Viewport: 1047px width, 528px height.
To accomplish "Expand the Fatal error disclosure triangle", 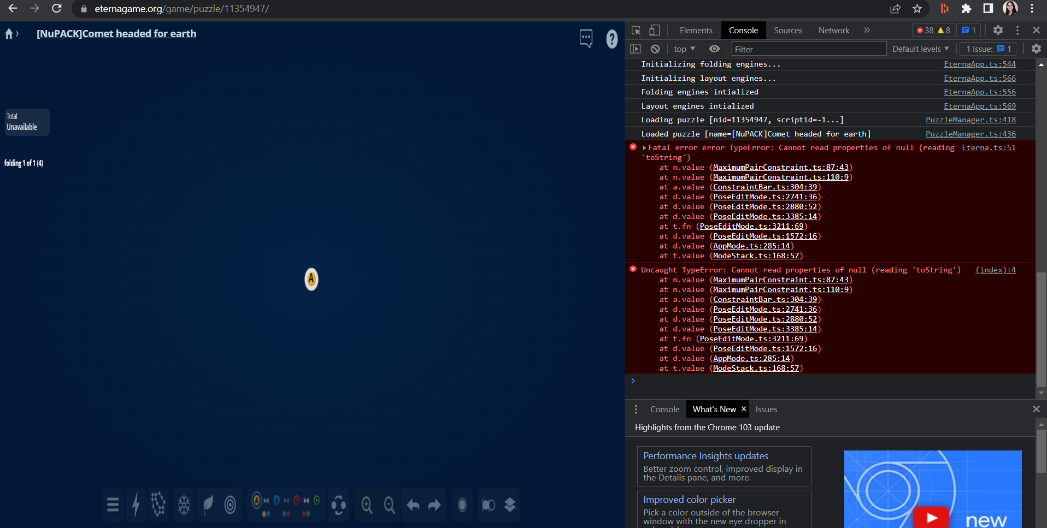I will click(x=644, y=148).
